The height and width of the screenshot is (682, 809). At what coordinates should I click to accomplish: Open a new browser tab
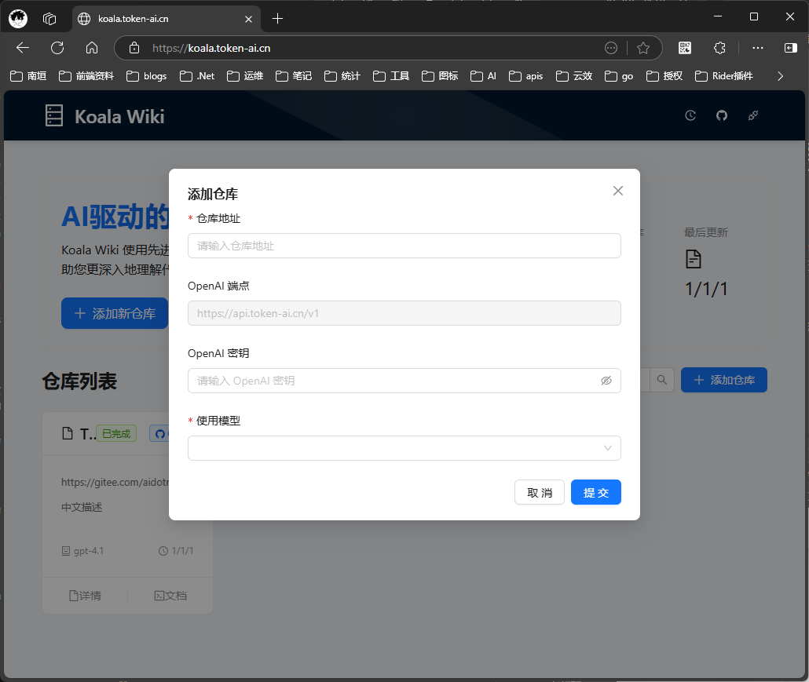coord(277,18)
